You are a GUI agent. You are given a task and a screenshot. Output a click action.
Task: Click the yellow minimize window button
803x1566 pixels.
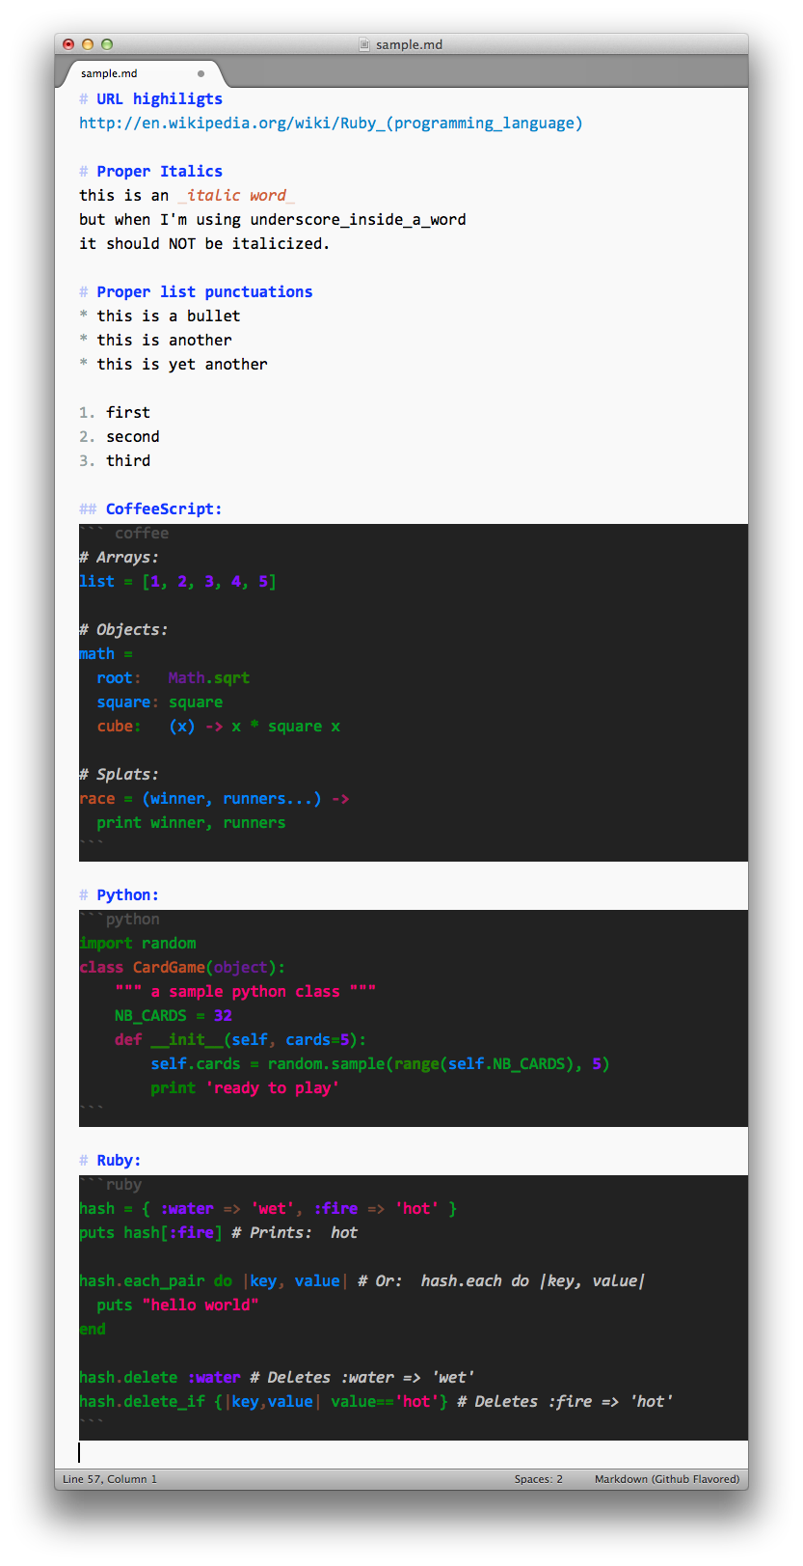[88, 44]
